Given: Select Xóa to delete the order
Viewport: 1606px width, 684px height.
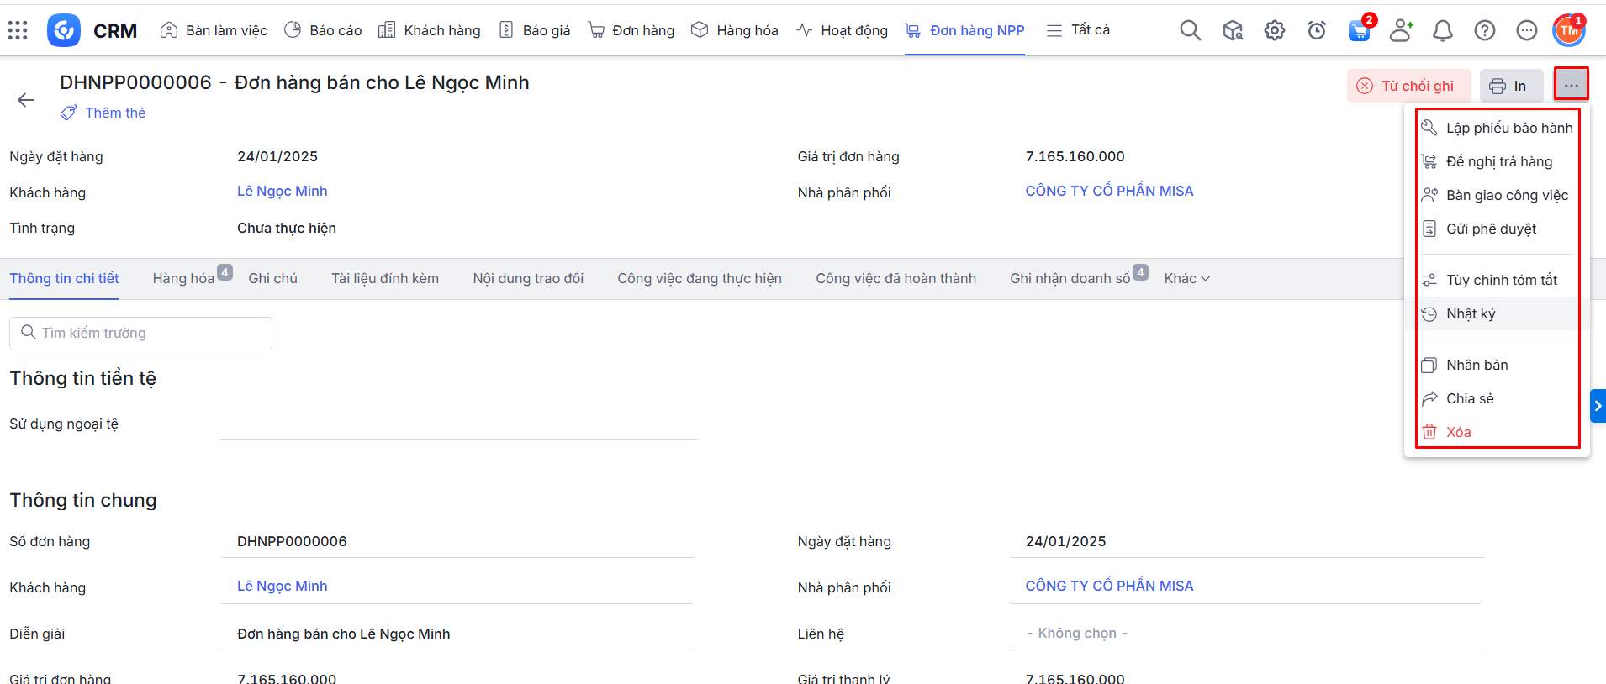Looking at the screenshot, I should pyautogui.click(x=1458, y=432).
